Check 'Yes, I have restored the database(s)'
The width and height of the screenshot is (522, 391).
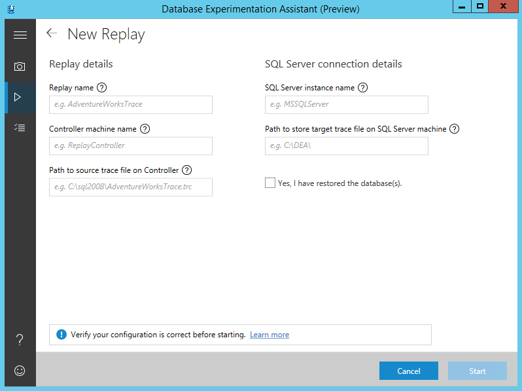pos(270,183)
